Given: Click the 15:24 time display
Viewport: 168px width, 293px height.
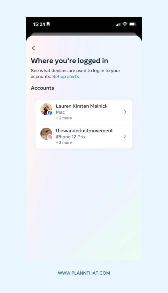Looking at the screenshot, I should (x=39, y=24).
